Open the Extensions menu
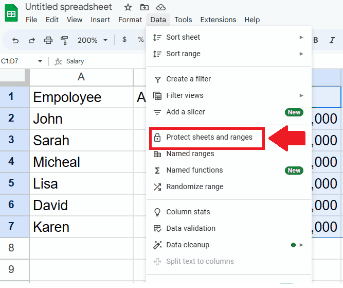The image size is (343, 288). pyautogui.click(x=218, y=20)
